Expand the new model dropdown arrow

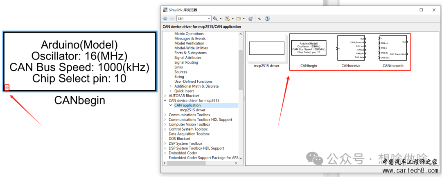(233, 18)
